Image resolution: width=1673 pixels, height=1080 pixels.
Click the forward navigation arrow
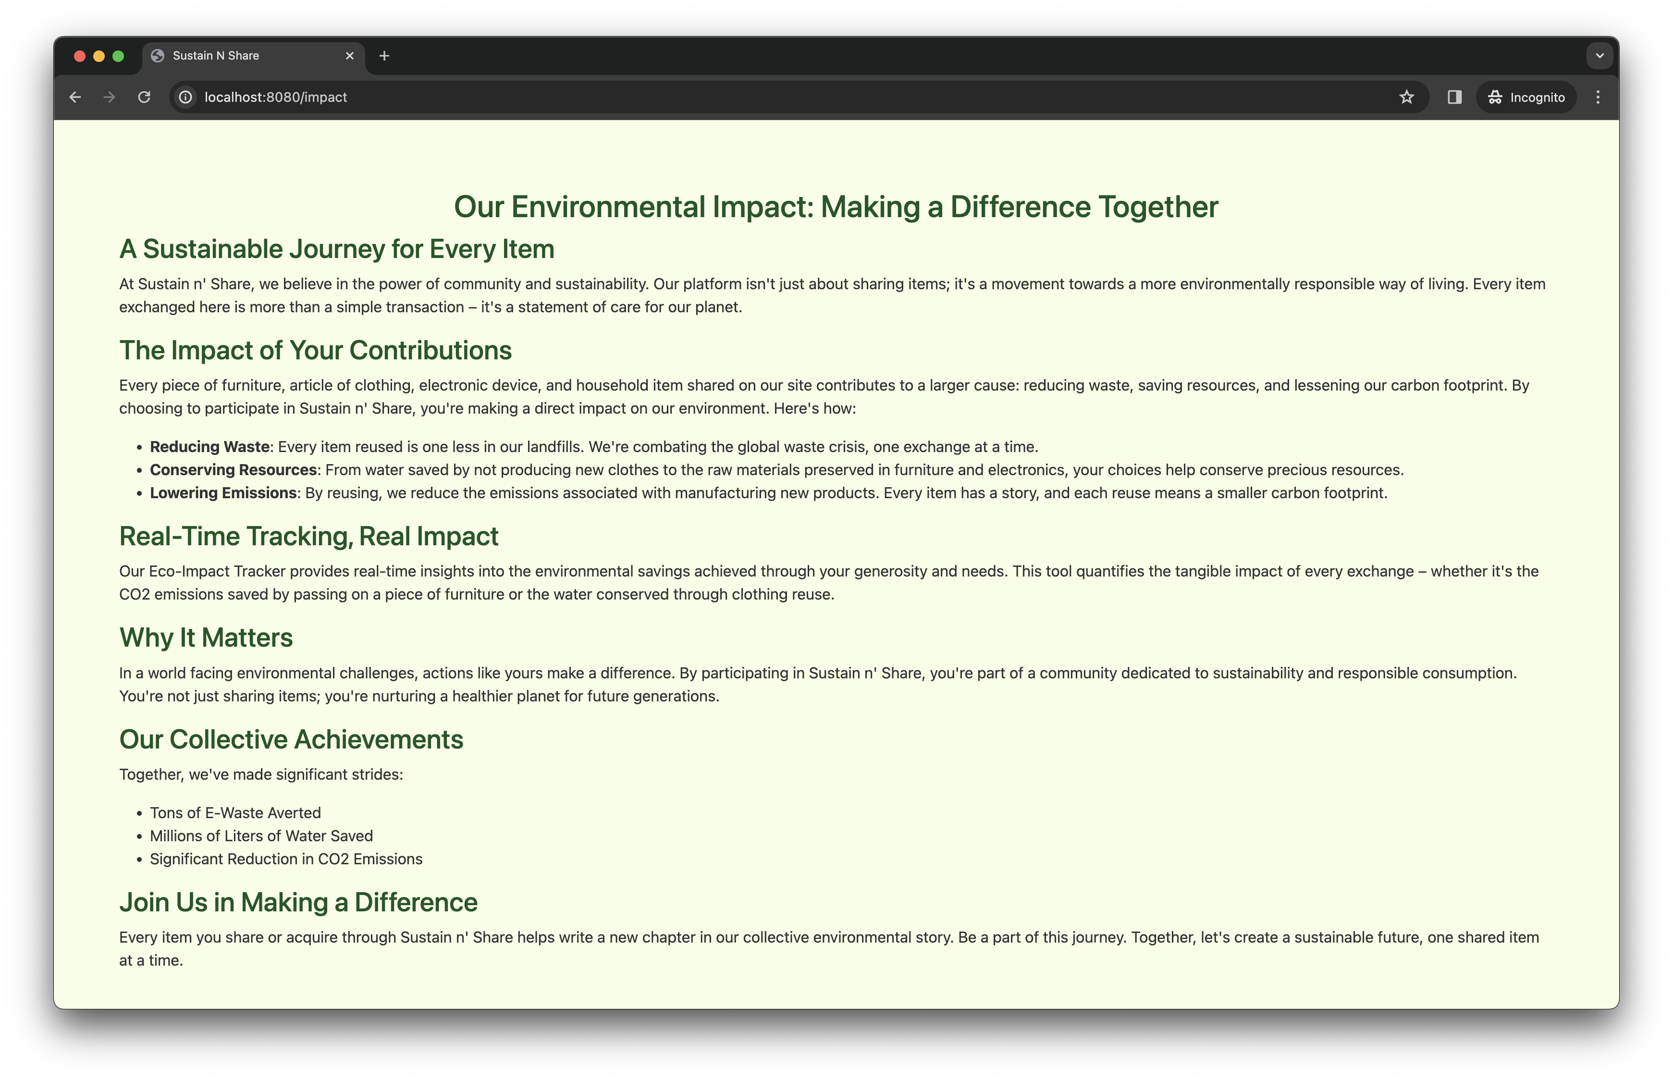click(x=110, y=98)
